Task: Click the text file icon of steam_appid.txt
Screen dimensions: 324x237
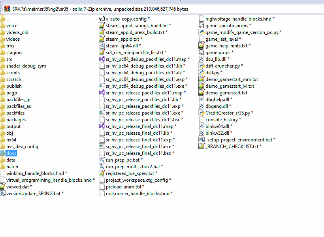Action: (102, 39)
